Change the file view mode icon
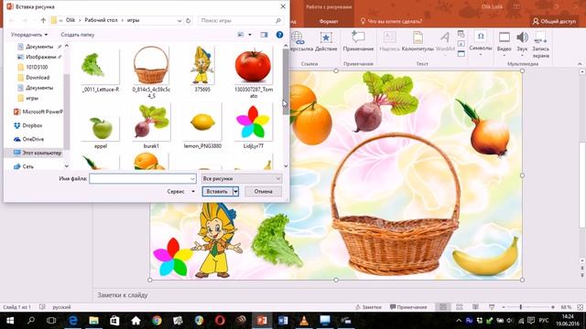Viewport: 586px width, 329px height. pyautogui.click(x=241, y=35)
